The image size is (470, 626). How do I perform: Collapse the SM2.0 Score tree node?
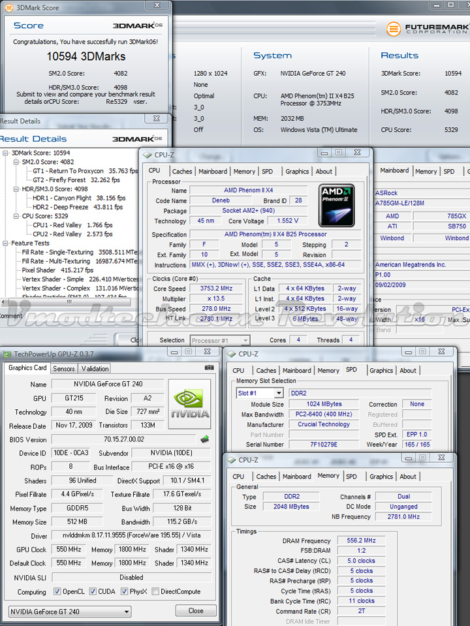point(17,162)
